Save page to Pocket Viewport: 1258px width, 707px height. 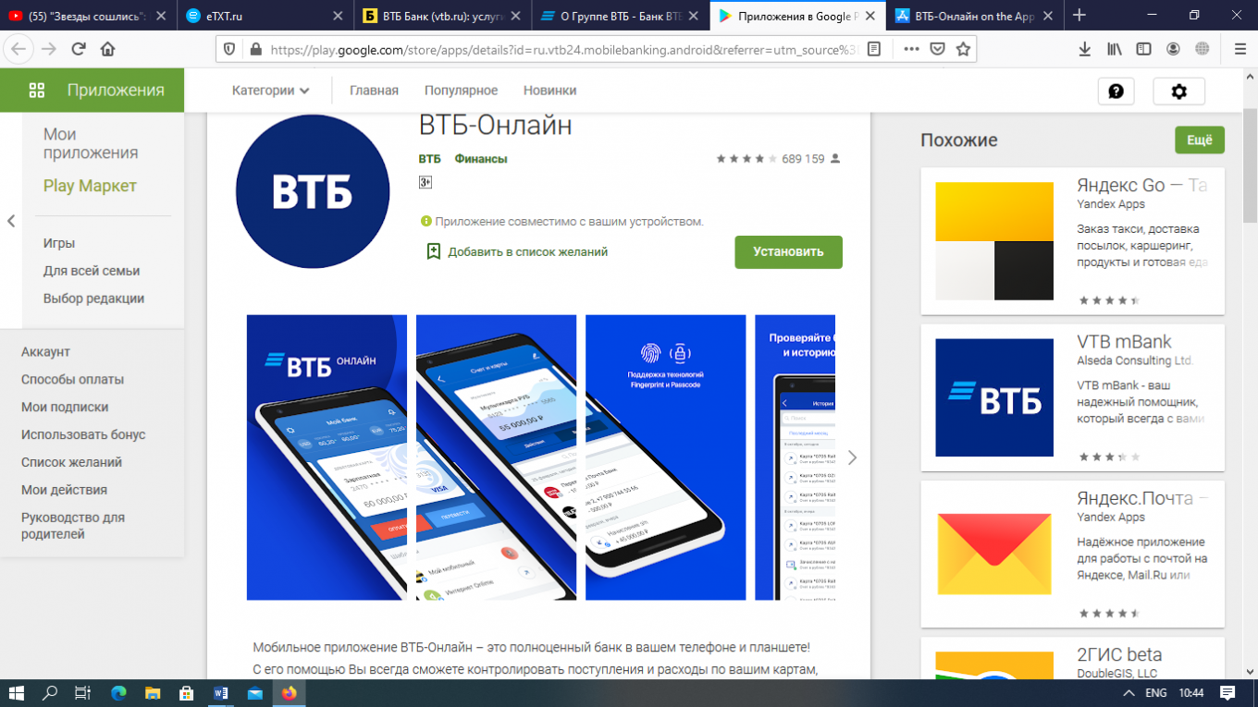937,50
